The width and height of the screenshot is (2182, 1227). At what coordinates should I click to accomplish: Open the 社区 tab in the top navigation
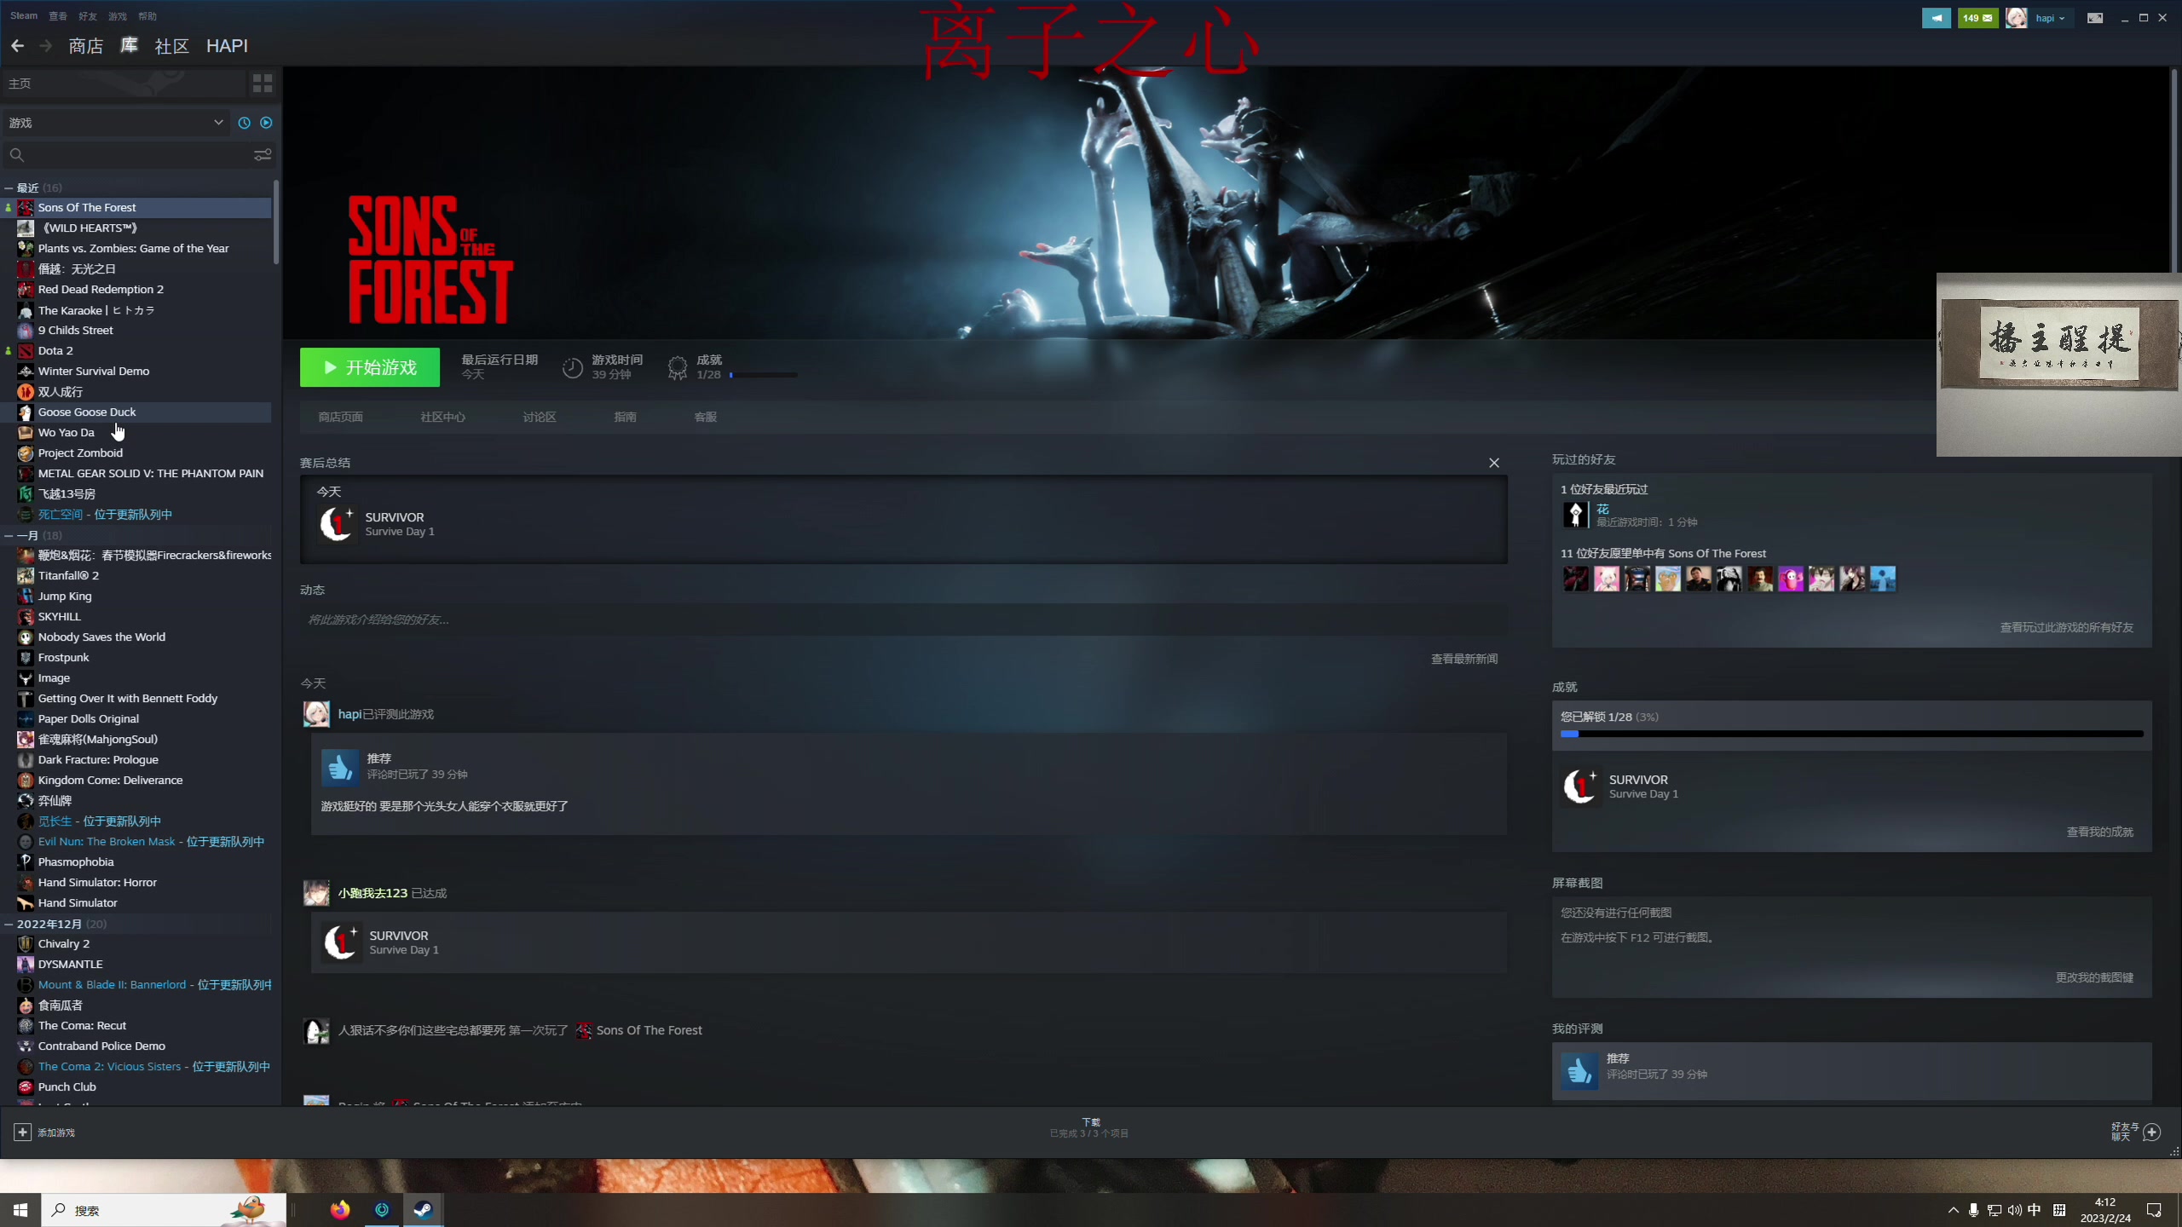pyautogui.click(x=171, y=46)
